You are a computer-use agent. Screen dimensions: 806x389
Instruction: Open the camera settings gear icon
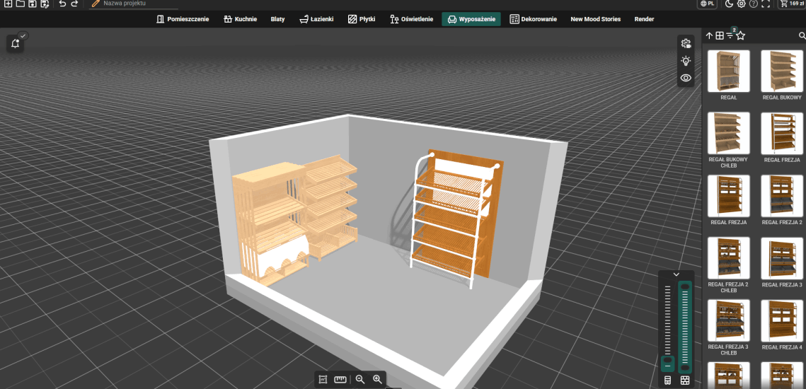pos(685,44)
